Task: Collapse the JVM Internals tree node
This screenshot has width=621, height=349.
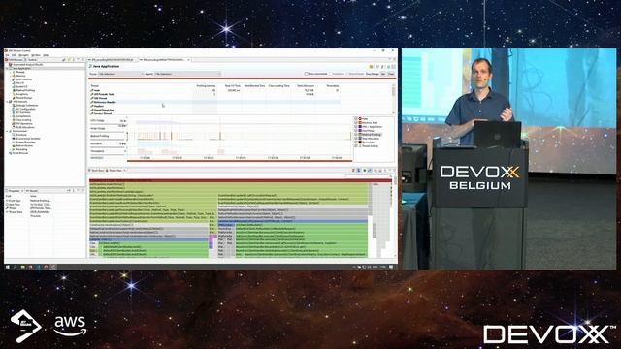Action: pyautogui.click(x=7, y=102)
